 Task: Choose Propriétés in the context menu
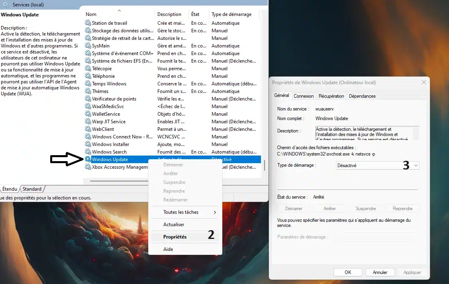185,237
